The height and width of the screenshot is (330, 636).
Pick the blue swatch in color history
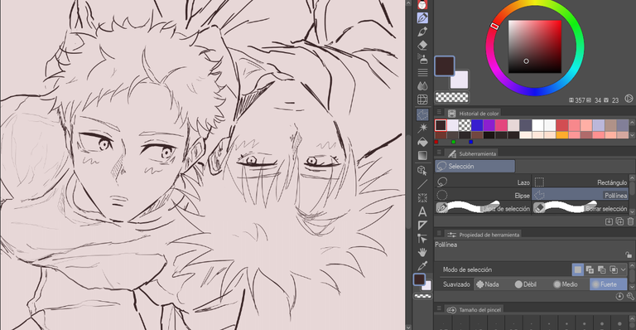(x=477, y=125)
